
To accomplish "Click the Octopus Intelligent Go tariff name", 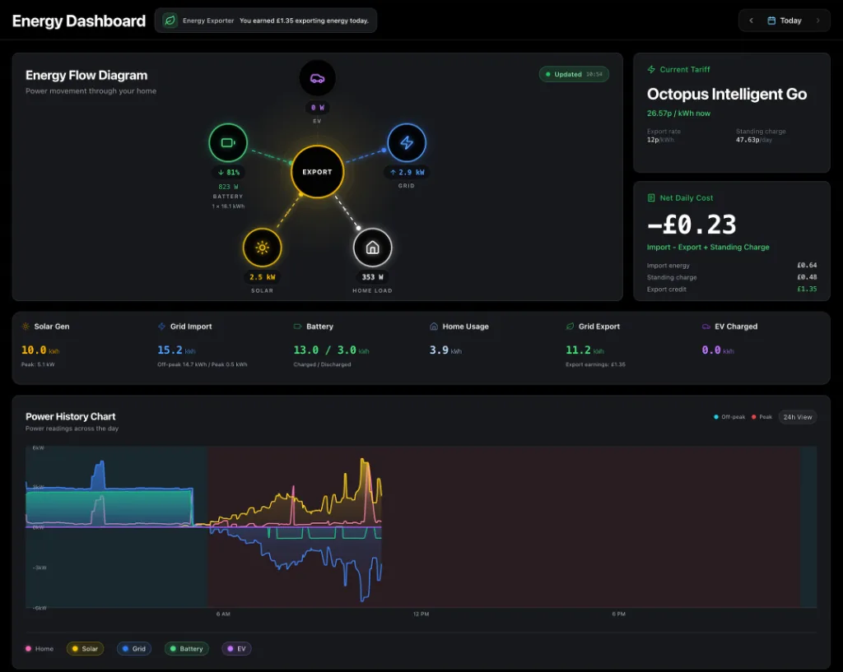I will click(x=726, y=94).
